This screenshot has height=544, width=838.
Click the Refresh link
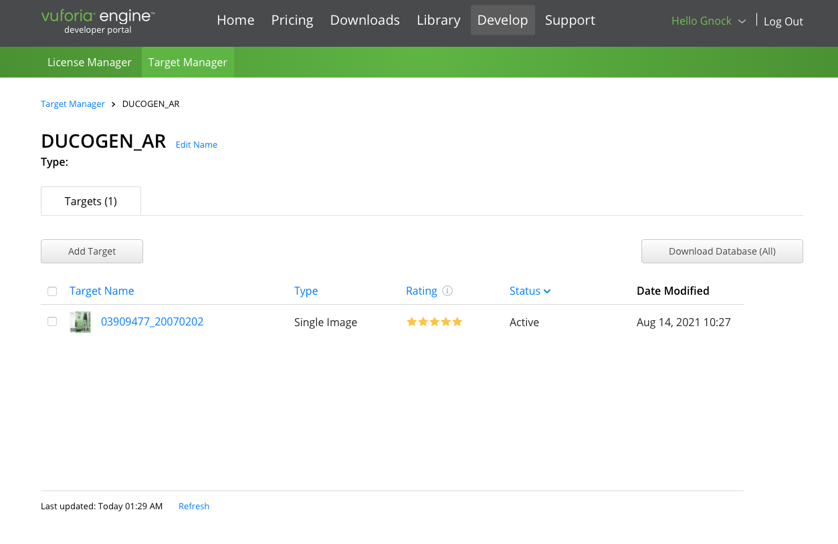click(x=194, y=506)
